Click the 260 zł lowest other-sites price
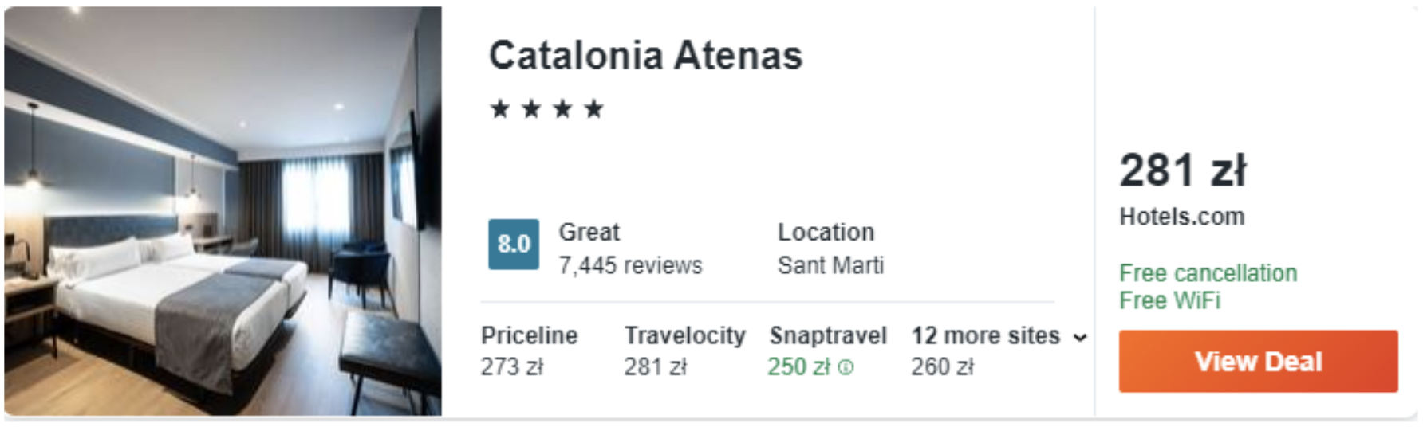The image size is (1423, 427). 942,366
